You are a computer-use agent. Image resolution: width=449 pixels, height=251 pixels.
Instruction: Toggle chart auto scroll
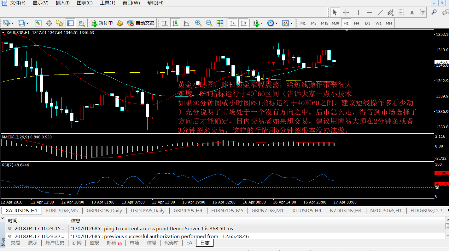tap(233, 23)
